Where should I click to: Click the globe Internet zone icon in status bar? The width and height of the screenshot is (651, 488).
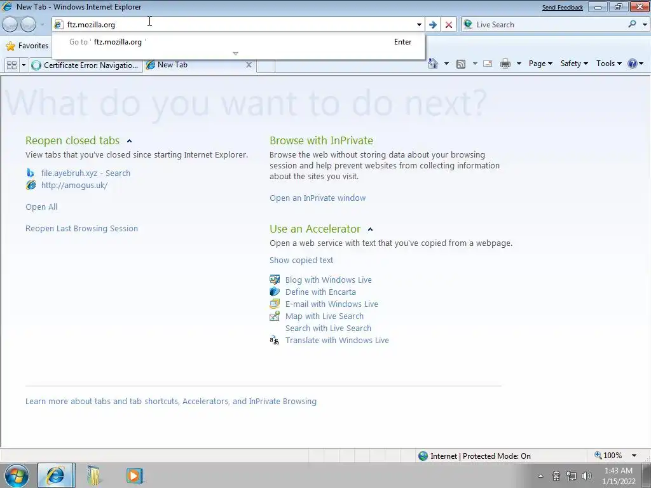423,456
